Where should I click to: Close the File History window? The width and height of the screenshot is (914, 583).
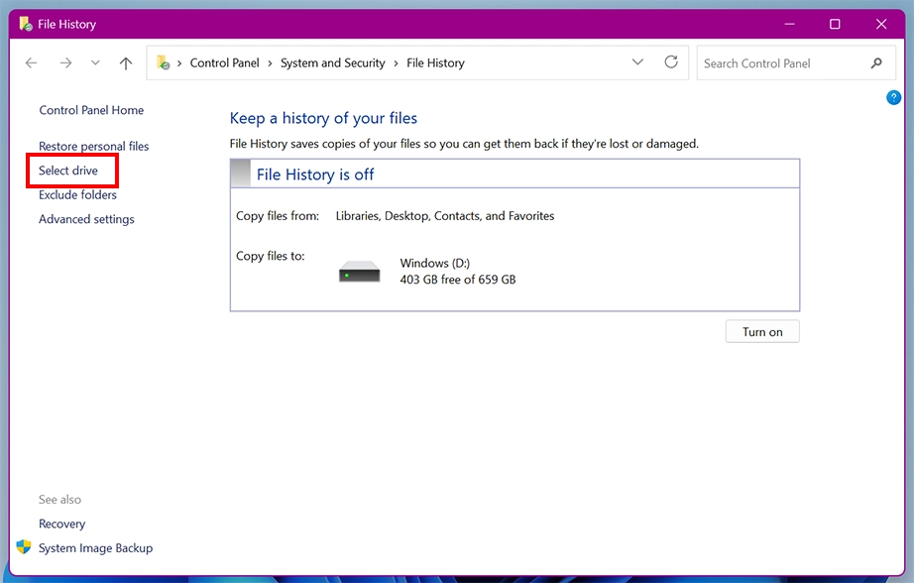click(x=881, y=24)
